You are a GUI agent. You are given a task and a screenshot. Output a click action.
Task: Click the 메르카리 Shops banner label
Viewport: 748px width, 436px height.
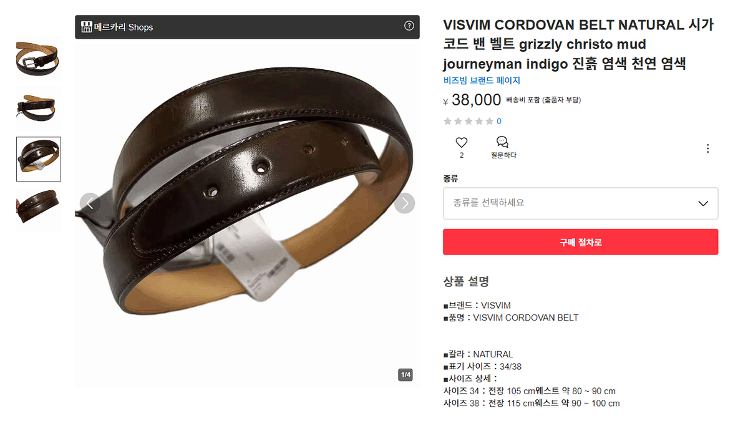124,27
